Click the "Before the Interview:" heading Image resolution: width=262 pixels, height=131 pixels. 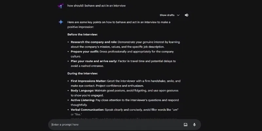[83, 34]
